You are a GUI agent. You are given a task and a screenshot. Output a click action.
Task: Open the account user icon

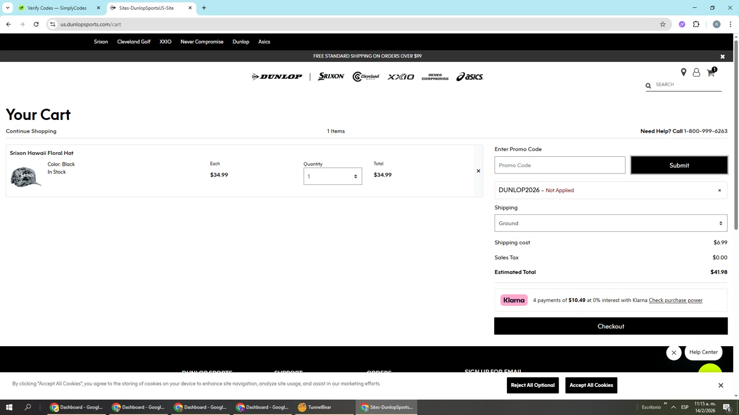tap(696, 72)
